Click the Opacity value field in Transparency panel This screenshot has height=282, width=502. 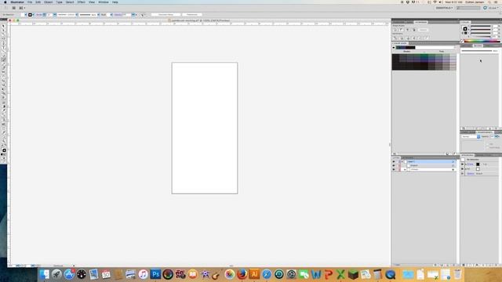click(x=492, y=136)
